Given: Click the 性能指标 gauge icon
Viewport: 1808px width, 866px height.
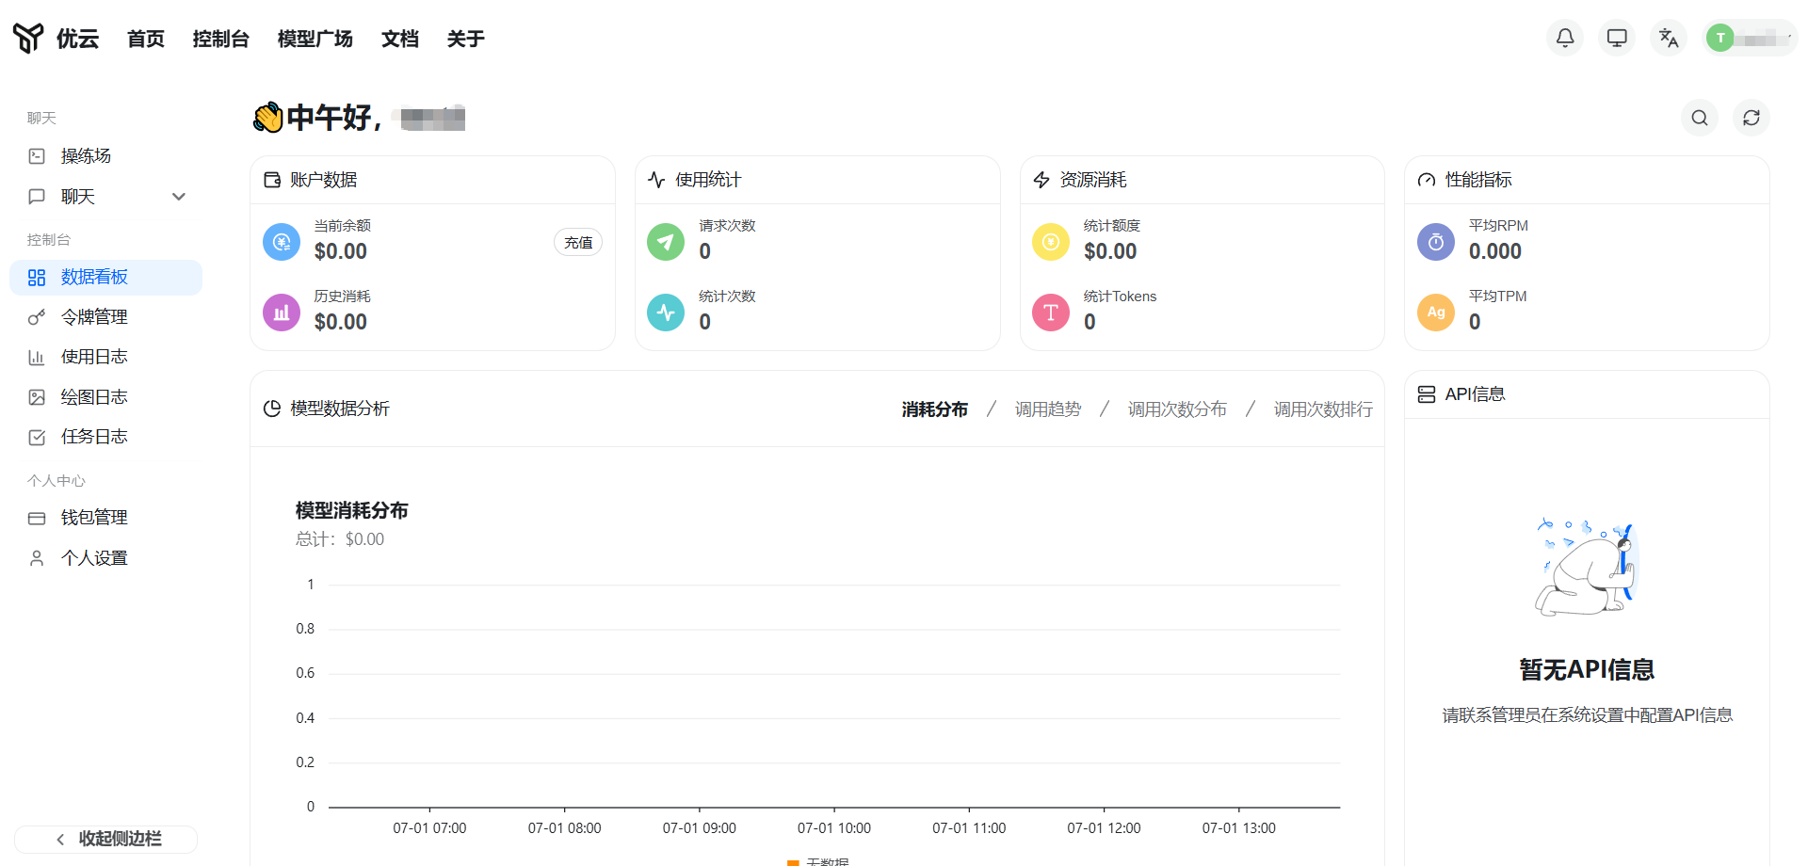Looking at the screenshot, I should tap(1427, 180).
